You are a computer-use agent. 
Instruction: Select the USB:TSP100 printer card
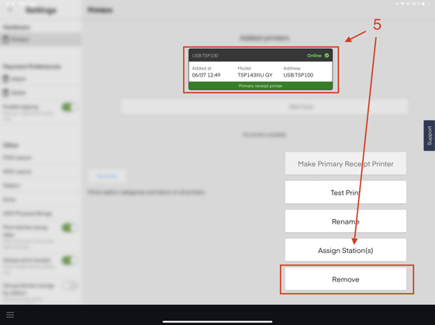tap(261, 70)
